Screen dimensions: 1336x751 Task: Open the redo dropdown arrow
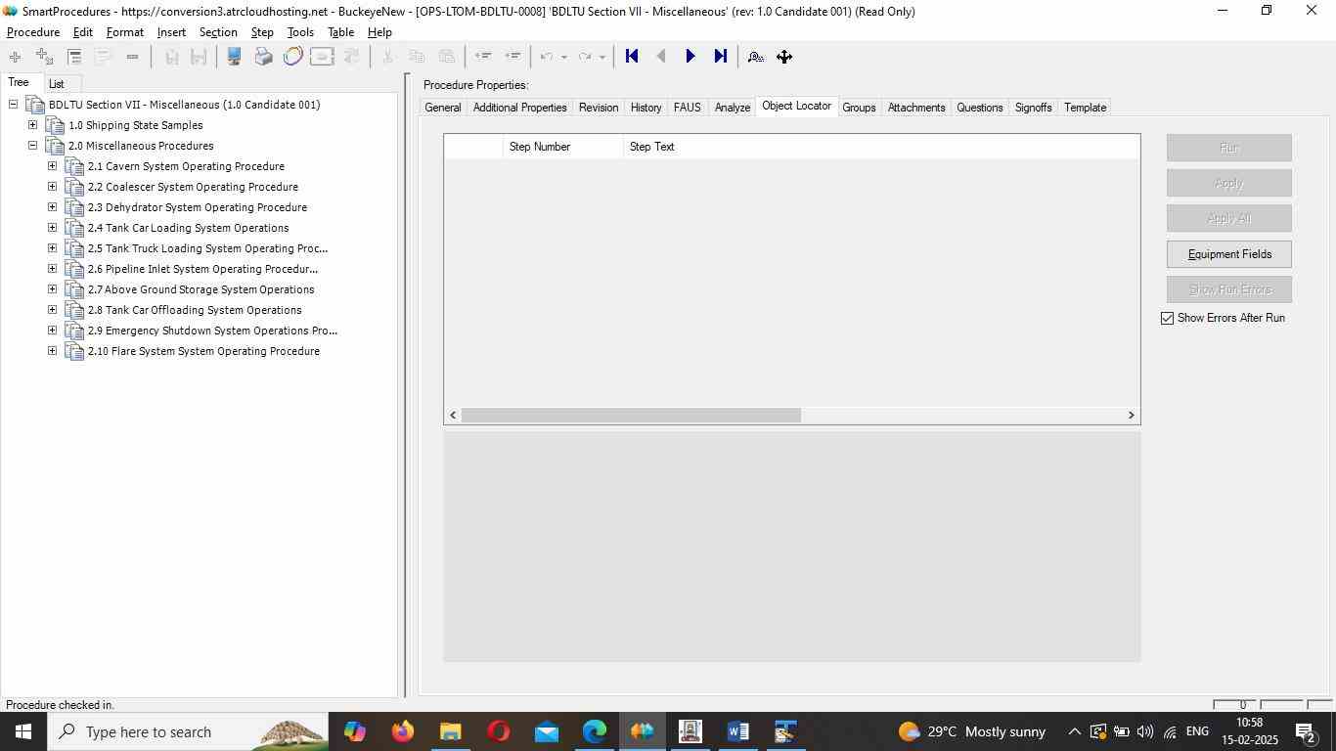[601, 57]
